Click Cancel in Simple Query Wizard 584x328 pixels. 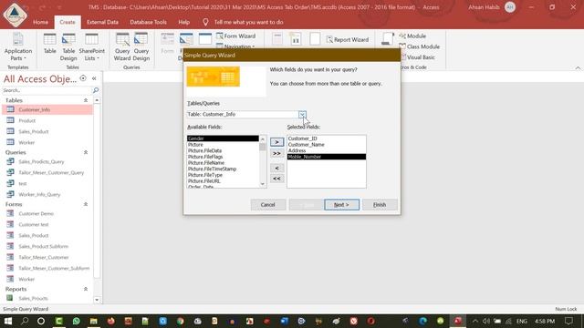(x=267, y=204)
